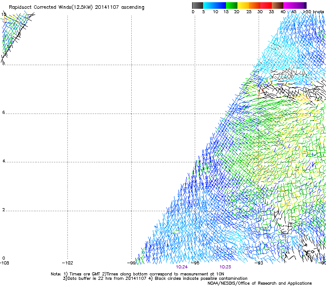Click the purple 10:25 time label
Screen dimensions: 326x286
[226, 267]
